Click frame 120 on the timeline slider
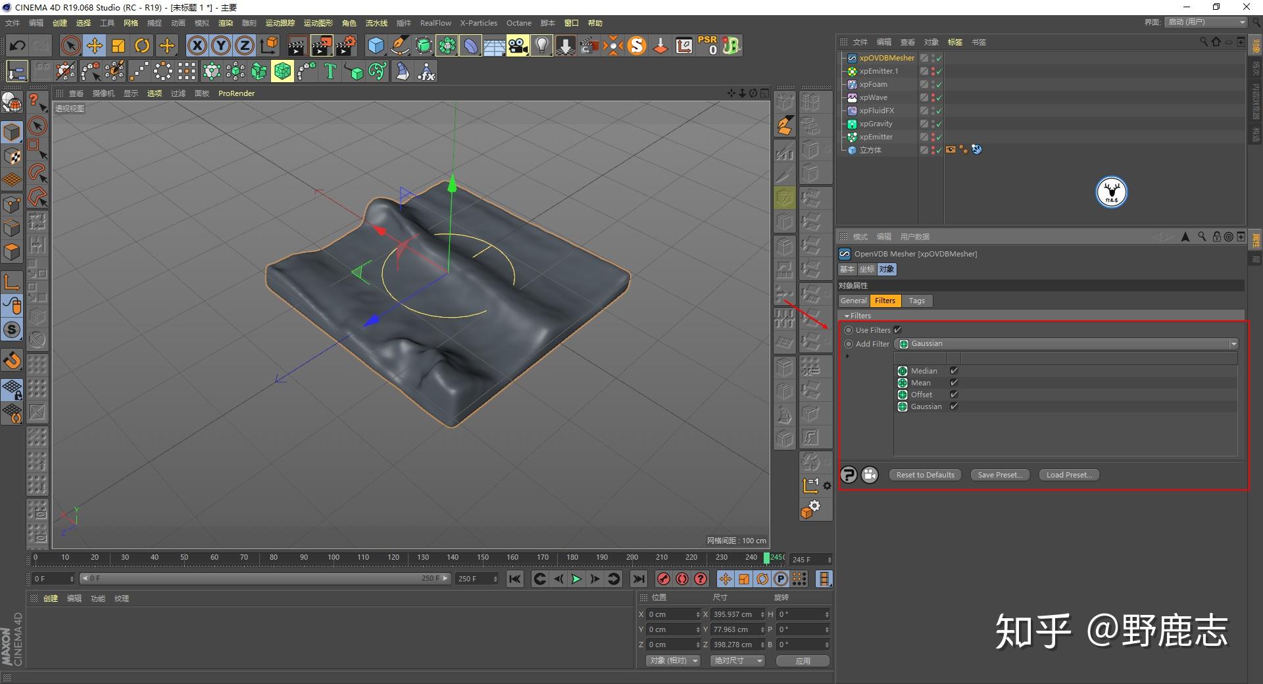1263x684 pixels. [393, 558]
